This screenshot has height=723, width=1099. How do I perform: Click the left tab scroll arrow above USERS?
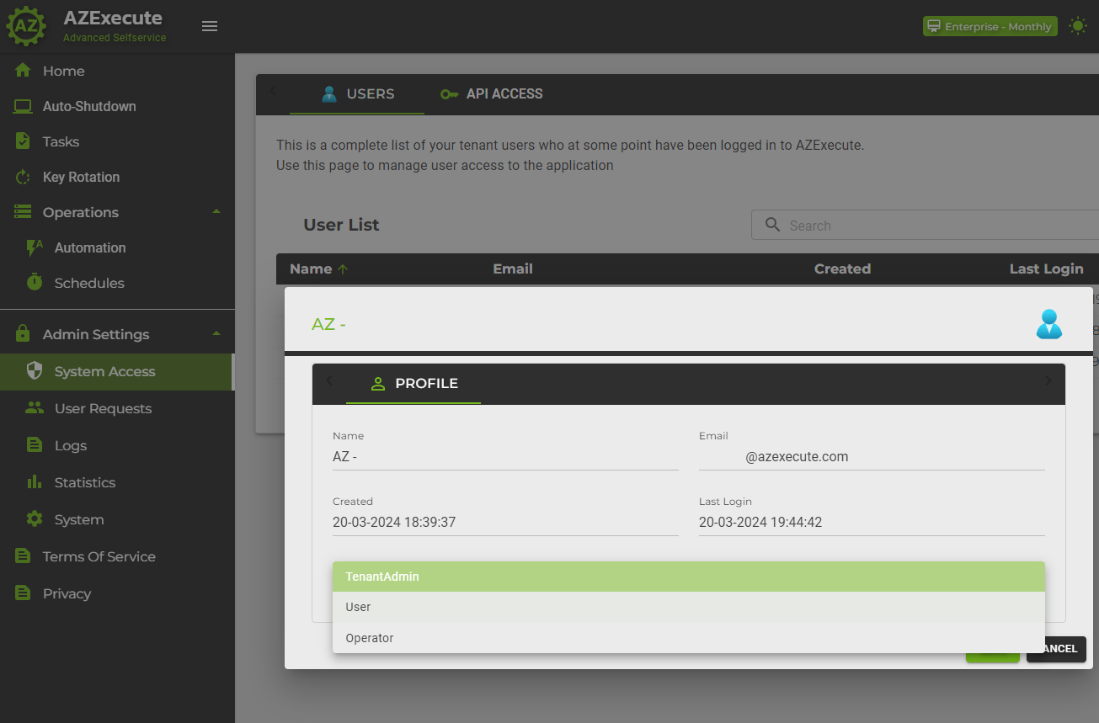click(x=273, y=92)
